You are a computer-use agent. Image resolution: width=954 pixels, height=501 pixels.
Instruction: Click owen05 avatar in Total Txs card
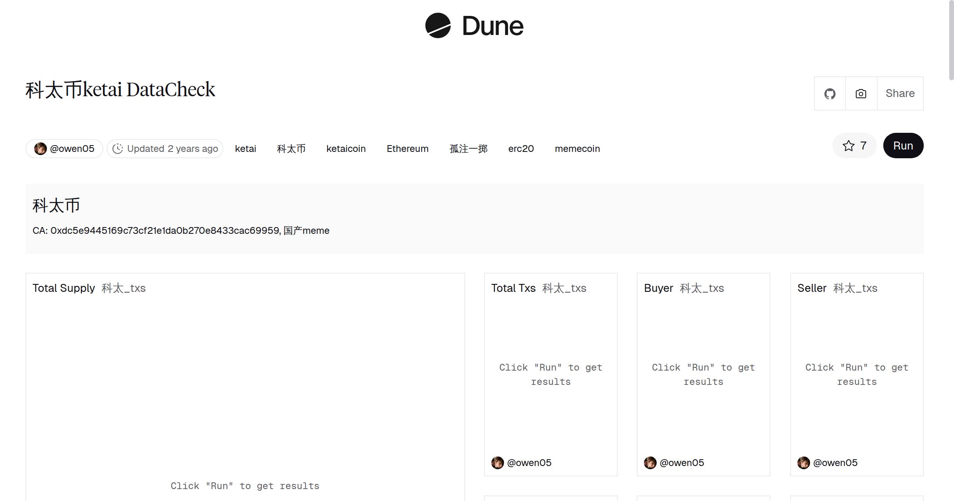(x=497, y=463)
